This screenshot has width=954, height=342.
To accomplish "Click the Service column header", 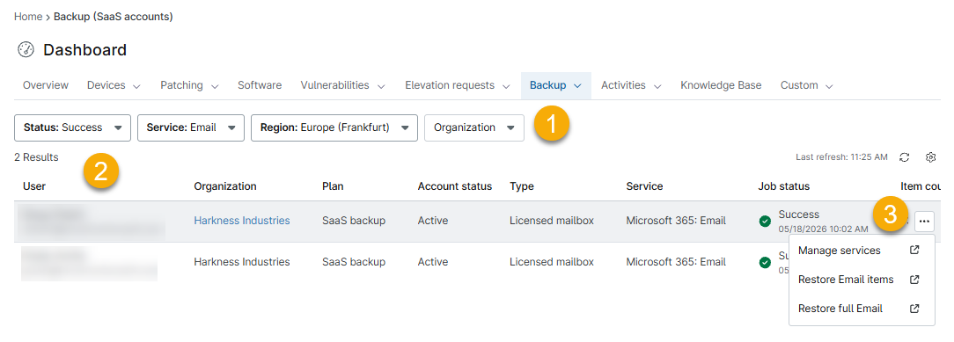I will 644,186.
